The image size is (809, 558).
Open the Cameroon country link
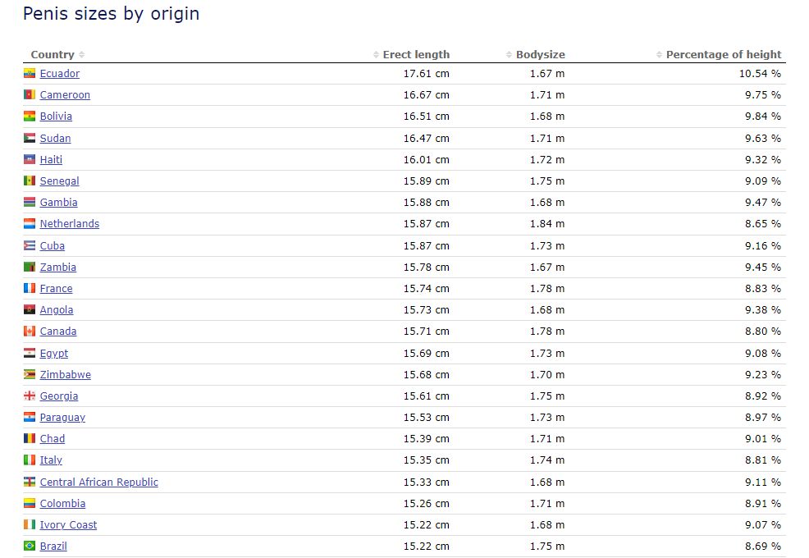click(x=65, y=95)
